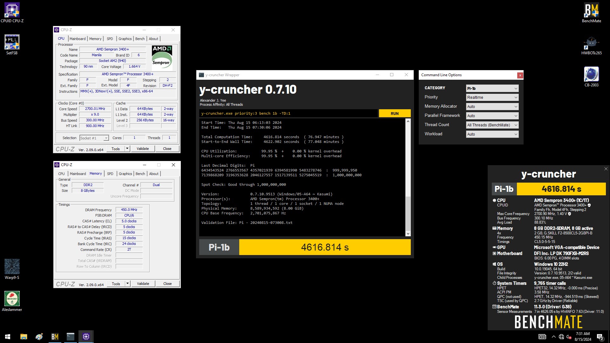Screen dimensions: 610x343
Task: Open SetFSB desktop shortcut
Action: click(12, 44)
